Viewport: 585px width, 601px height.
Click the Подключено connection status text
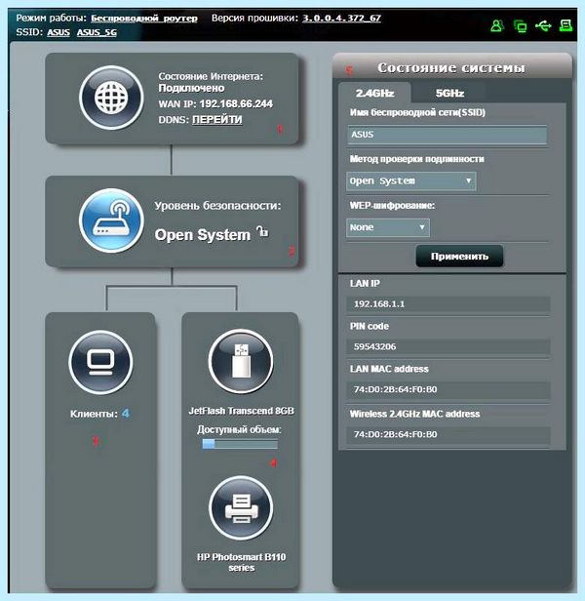coord(191,88)
